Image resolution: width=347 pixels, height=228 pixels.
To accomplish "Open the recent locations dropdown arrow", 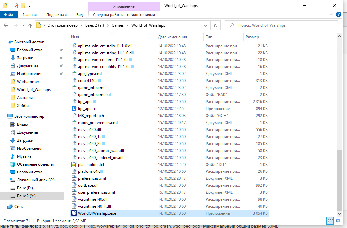I will pyautogui.click(x=23, y=25).
